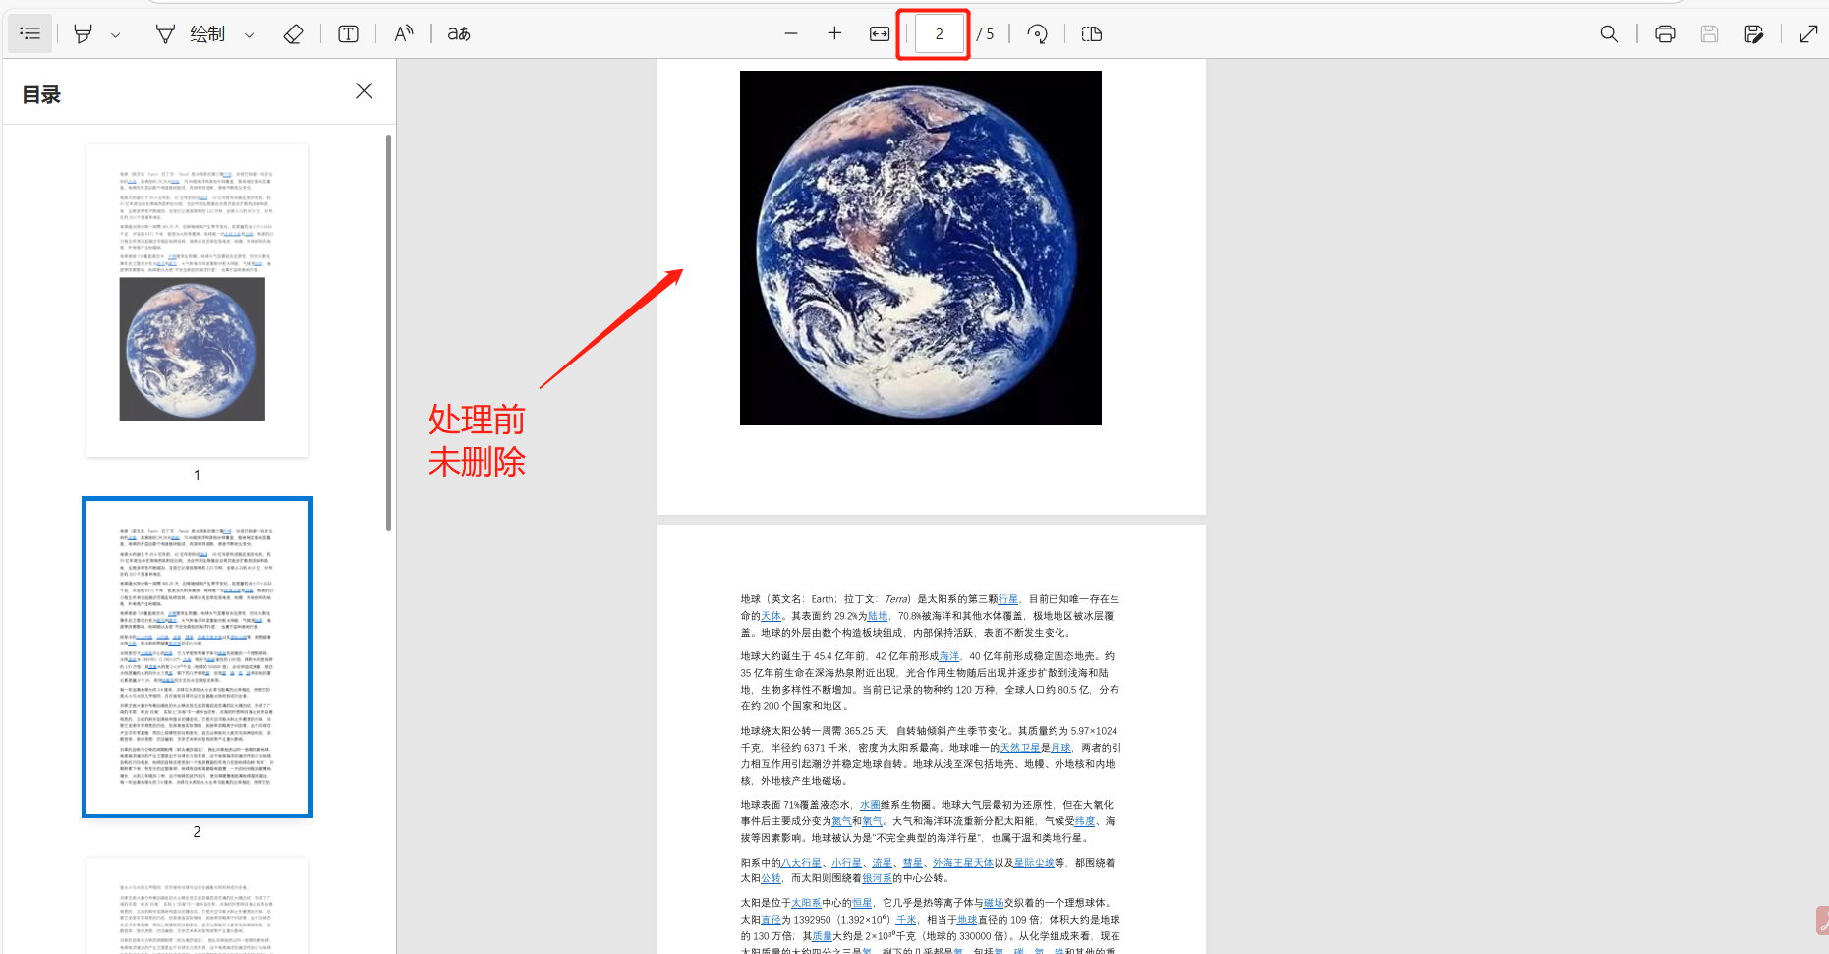Image resolution: width=1829 pixels, height=954 pixels.
Task: Activate the add text tool
Action: (x=348, y=33)
